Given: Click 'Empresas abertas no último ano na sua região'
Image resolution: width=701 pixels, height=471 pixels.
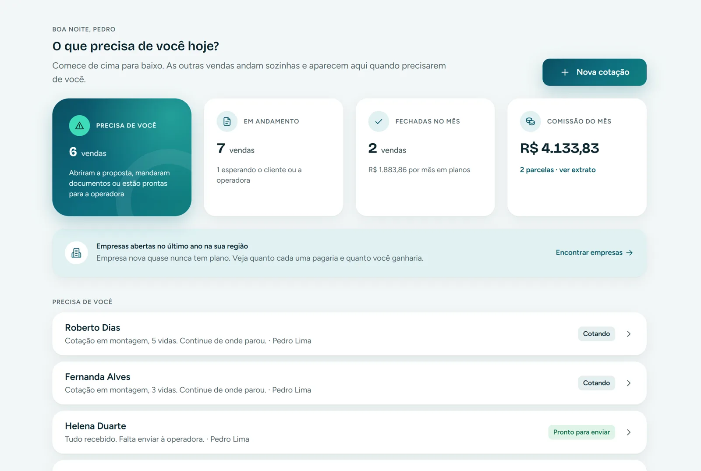Looking at the screenshot, I should (x=172, y=246).
